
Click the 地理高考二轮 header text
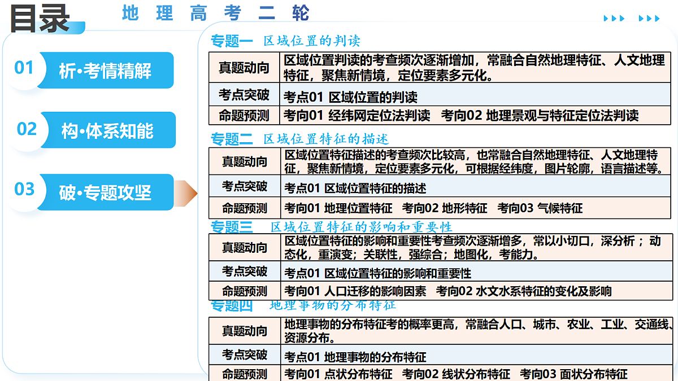[x=216, y=13]
